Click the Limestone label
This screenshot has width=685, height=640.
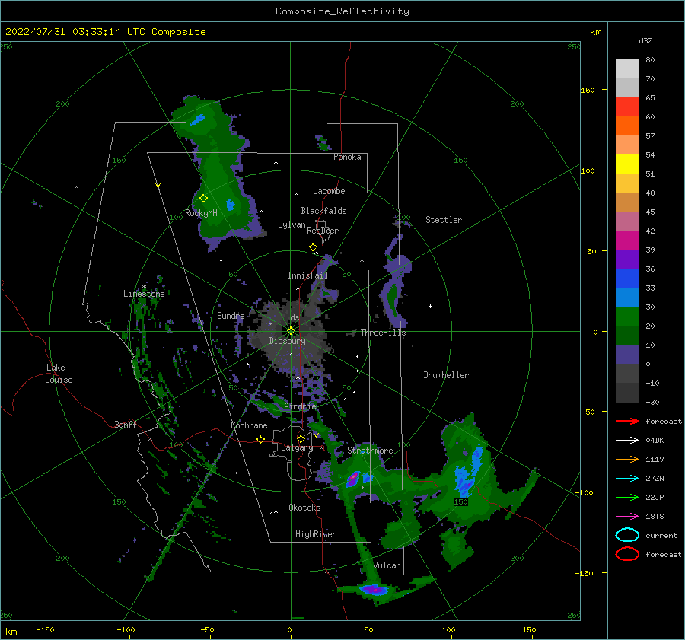click(x=144, y=294)
